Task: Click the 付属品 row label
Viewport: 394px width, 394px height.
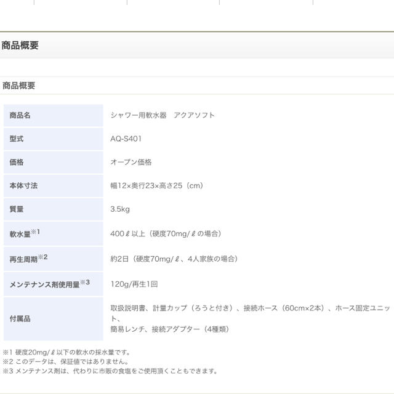Action: click(20, 319)
